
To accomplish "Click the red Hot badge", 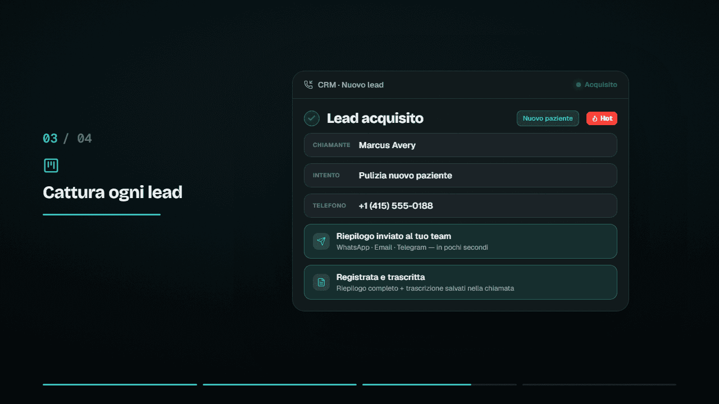I will tap(602, 118).
